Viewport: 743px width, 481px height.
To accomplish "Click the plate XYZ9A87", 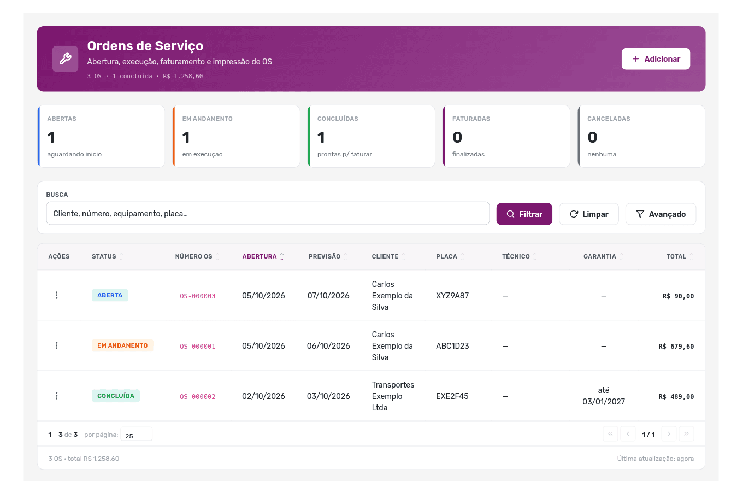I will [x=452, y=296].
